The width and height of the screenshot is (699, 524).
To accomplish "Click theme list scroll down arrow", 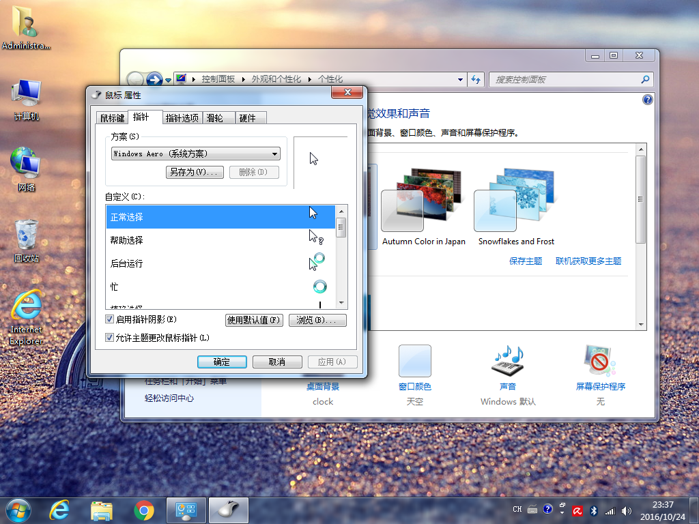I will click(641, 325).
